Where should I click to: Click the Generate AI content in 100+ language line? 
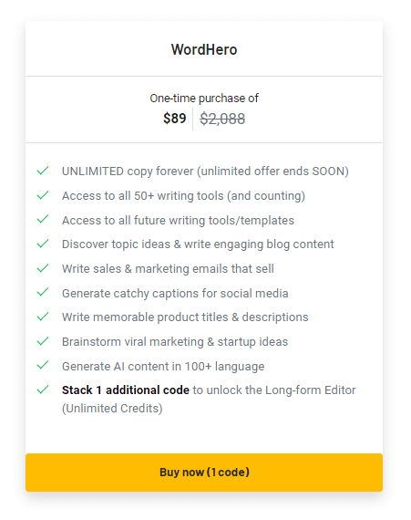(x=163, y=367)
